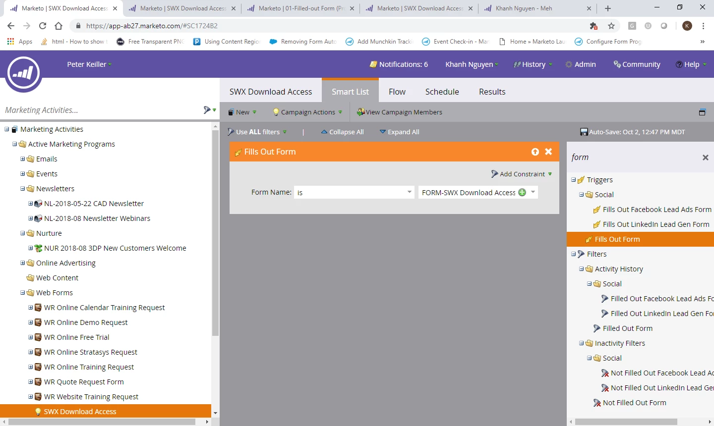
Task: Expand the Events folder
Action: [23, 174]
